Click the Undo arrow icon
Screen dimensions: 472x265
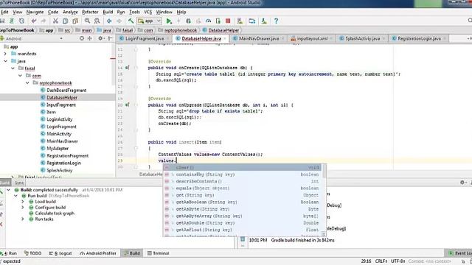pyautogui.click(x=34, y=21)
